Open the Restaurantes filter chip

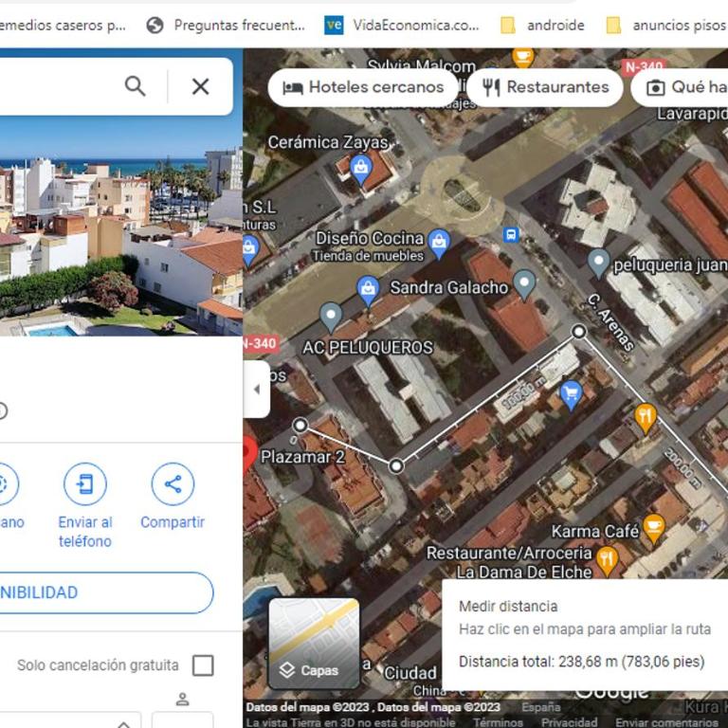pyautogui.click(x=545, y=87)
